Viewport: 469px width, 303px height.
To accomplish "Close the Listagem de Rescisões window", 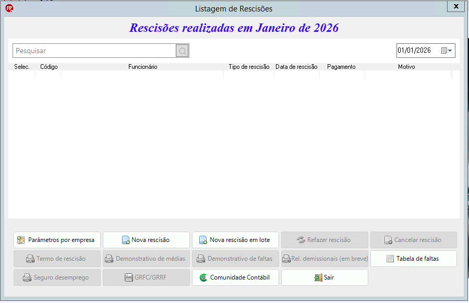I will coord(456,6).
